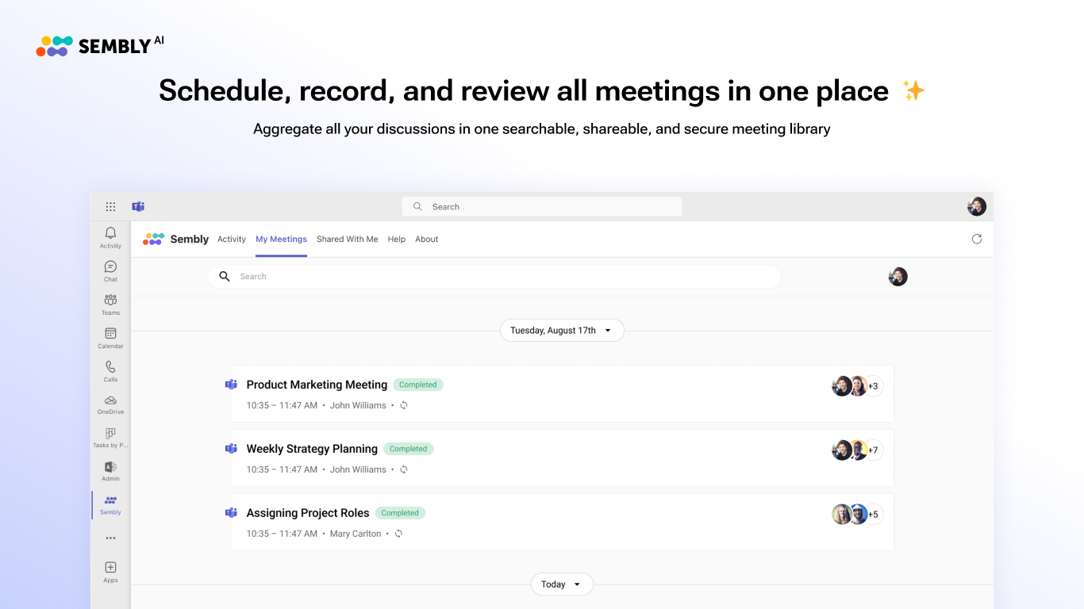Click recurring icon on Assigning Project Roles

pos(398,534)
